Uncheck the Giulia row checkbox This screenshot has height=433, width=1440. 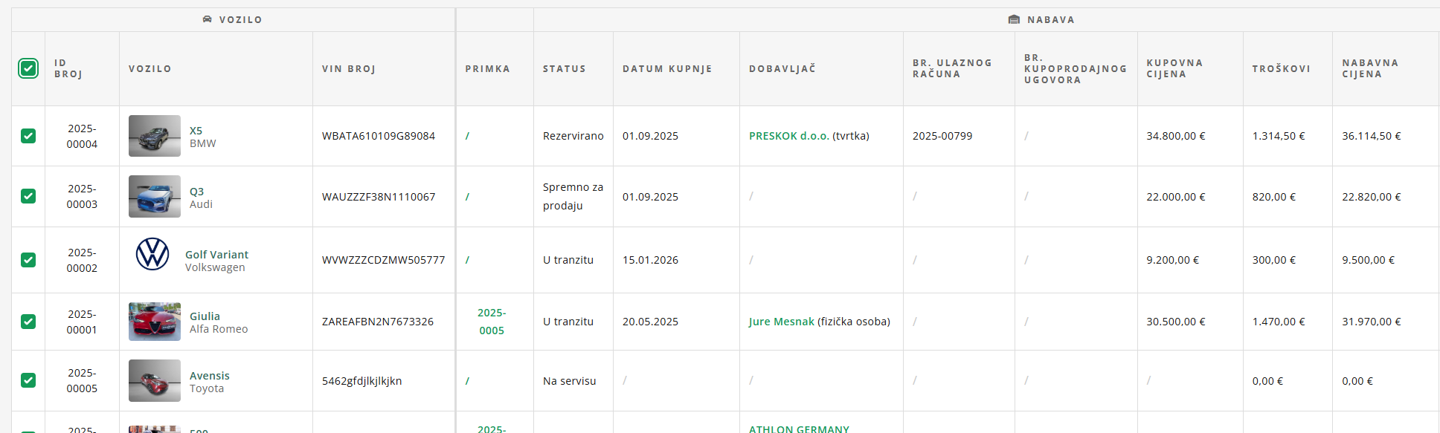[x=28, y=322]
